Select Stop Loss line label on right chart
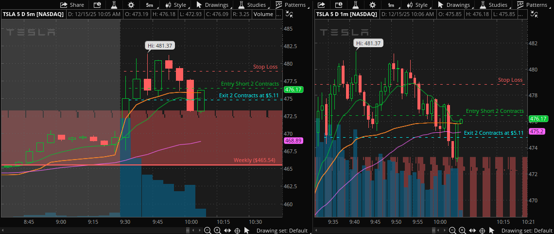 coord(510,80)
